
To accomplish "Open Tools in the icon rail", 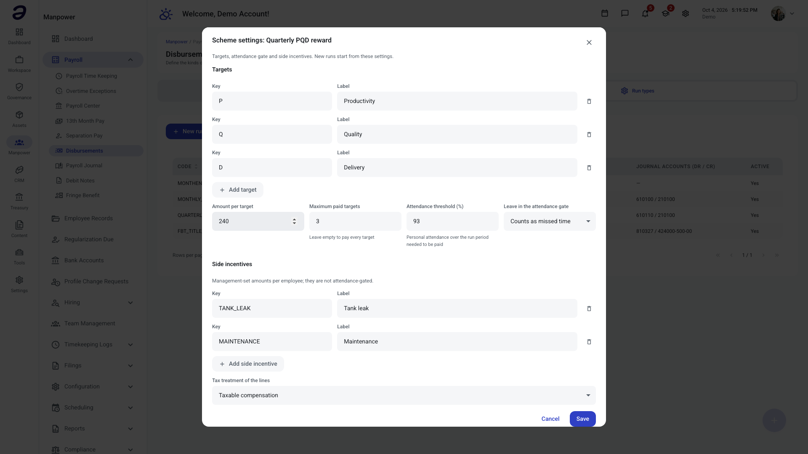I will pos(19,256).
